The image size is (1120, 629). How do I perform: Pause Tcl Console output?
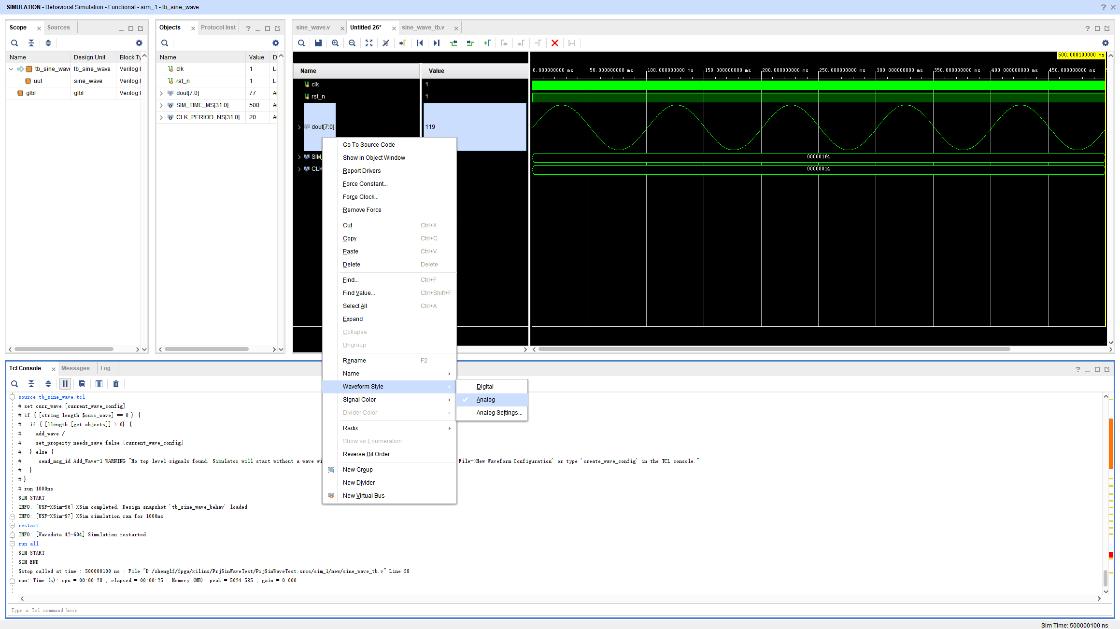pyautogui.click(x=65, y=384)
